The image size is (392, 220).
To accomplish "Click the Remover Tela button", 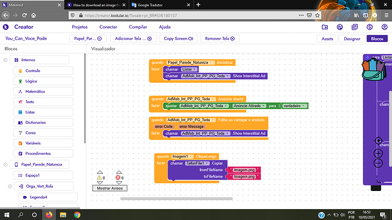I will 220,39.
